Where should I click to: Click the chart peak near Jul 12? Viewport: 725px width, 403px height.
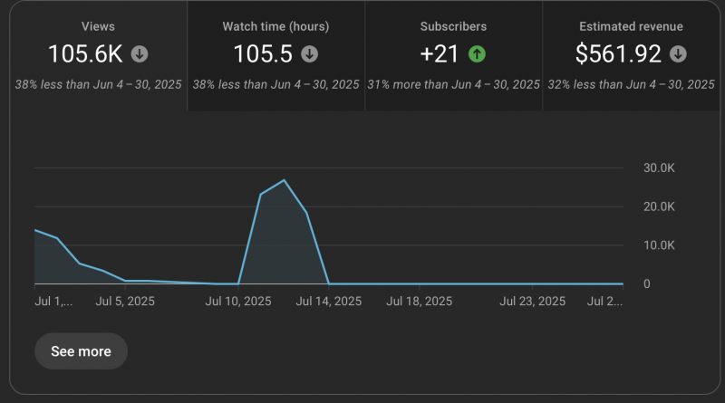[x=284, y=180]
